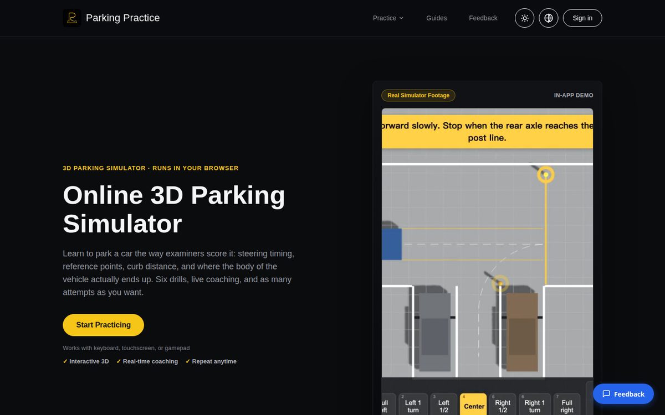Click the "IN-APP DEMO" label
665x415 pixels.
[x=574, y=95]
